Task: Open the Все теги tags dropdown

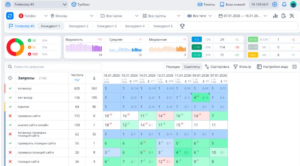Action: (x=199, y=16)
